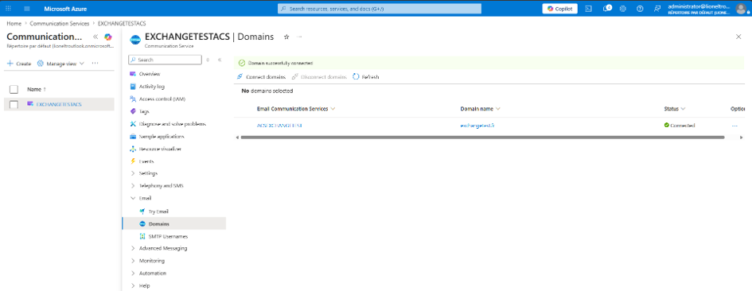Open Activity log
752x291 pixels.
(x=151, y=87)
